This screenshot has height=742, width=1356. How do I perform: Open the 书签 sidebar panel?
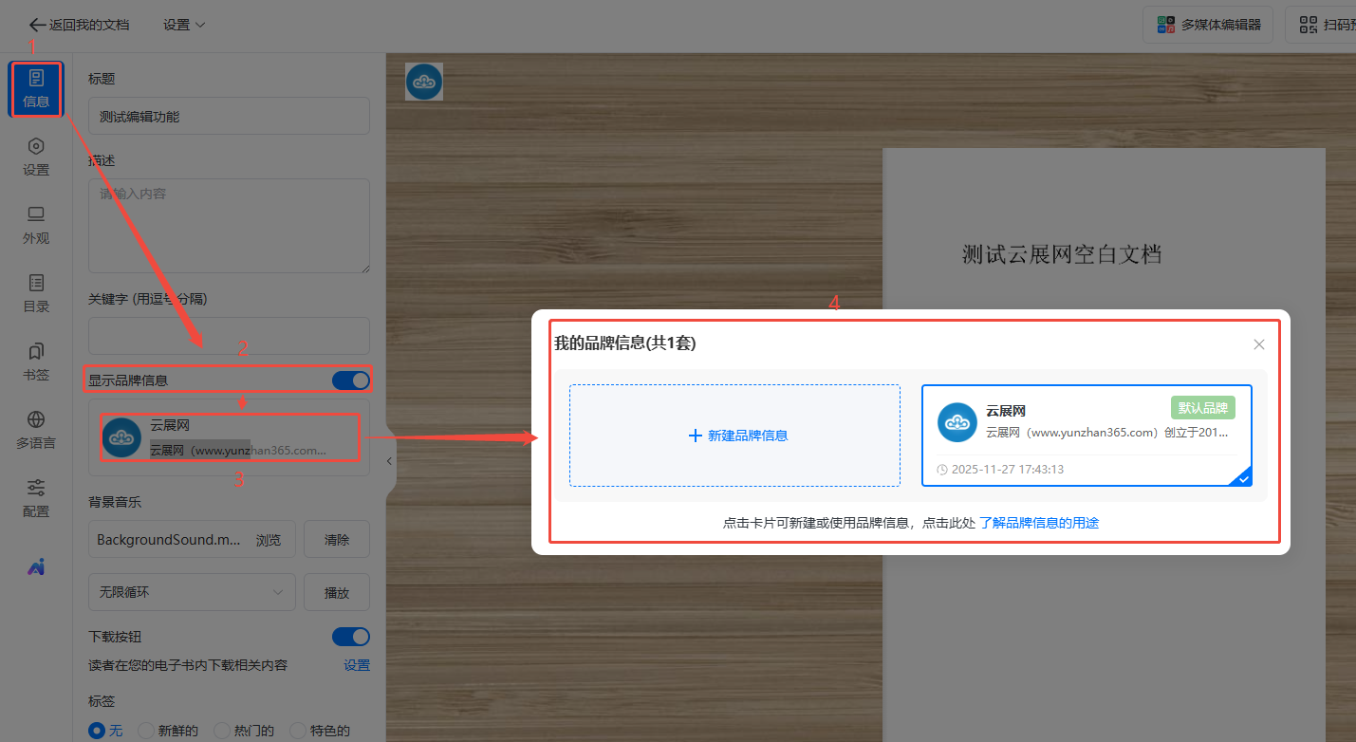[x=36, y=362]
